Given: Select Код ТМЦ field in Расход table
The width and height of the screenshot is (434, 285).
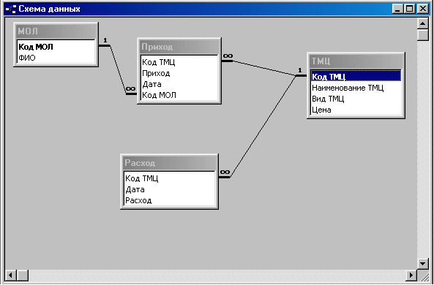Looking at the screenshot, I should pyautogui.click(x=170, y=178).
